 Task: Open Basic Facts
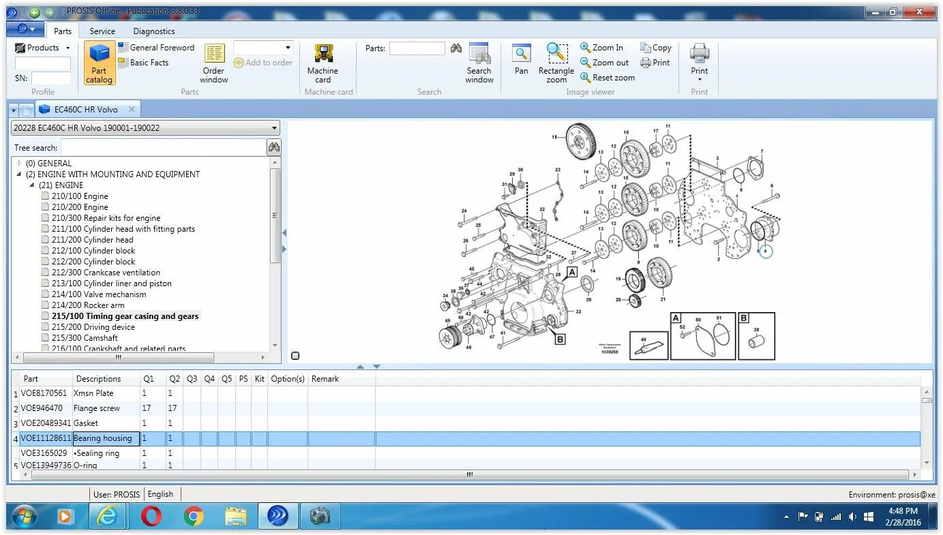click(143, 63)
